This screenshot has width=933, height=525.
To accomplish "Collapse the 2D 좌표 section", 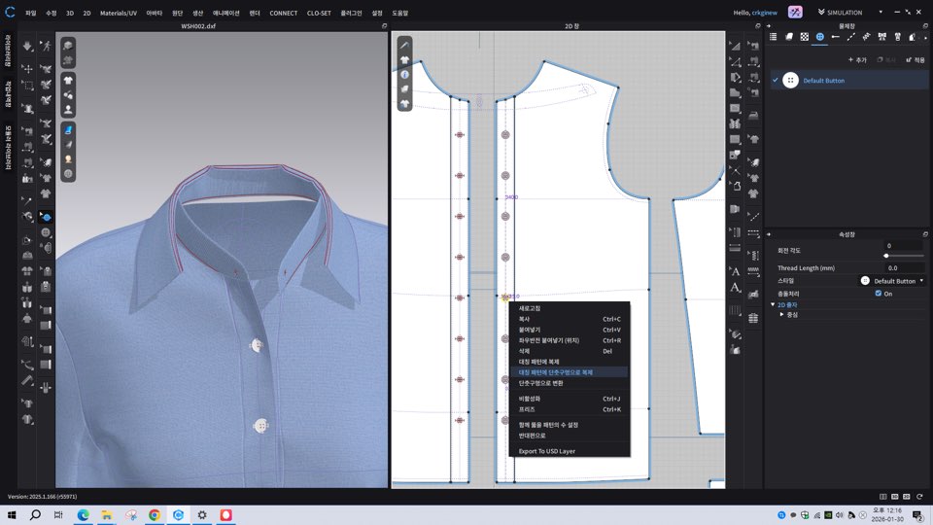I will tap(773, 304).
